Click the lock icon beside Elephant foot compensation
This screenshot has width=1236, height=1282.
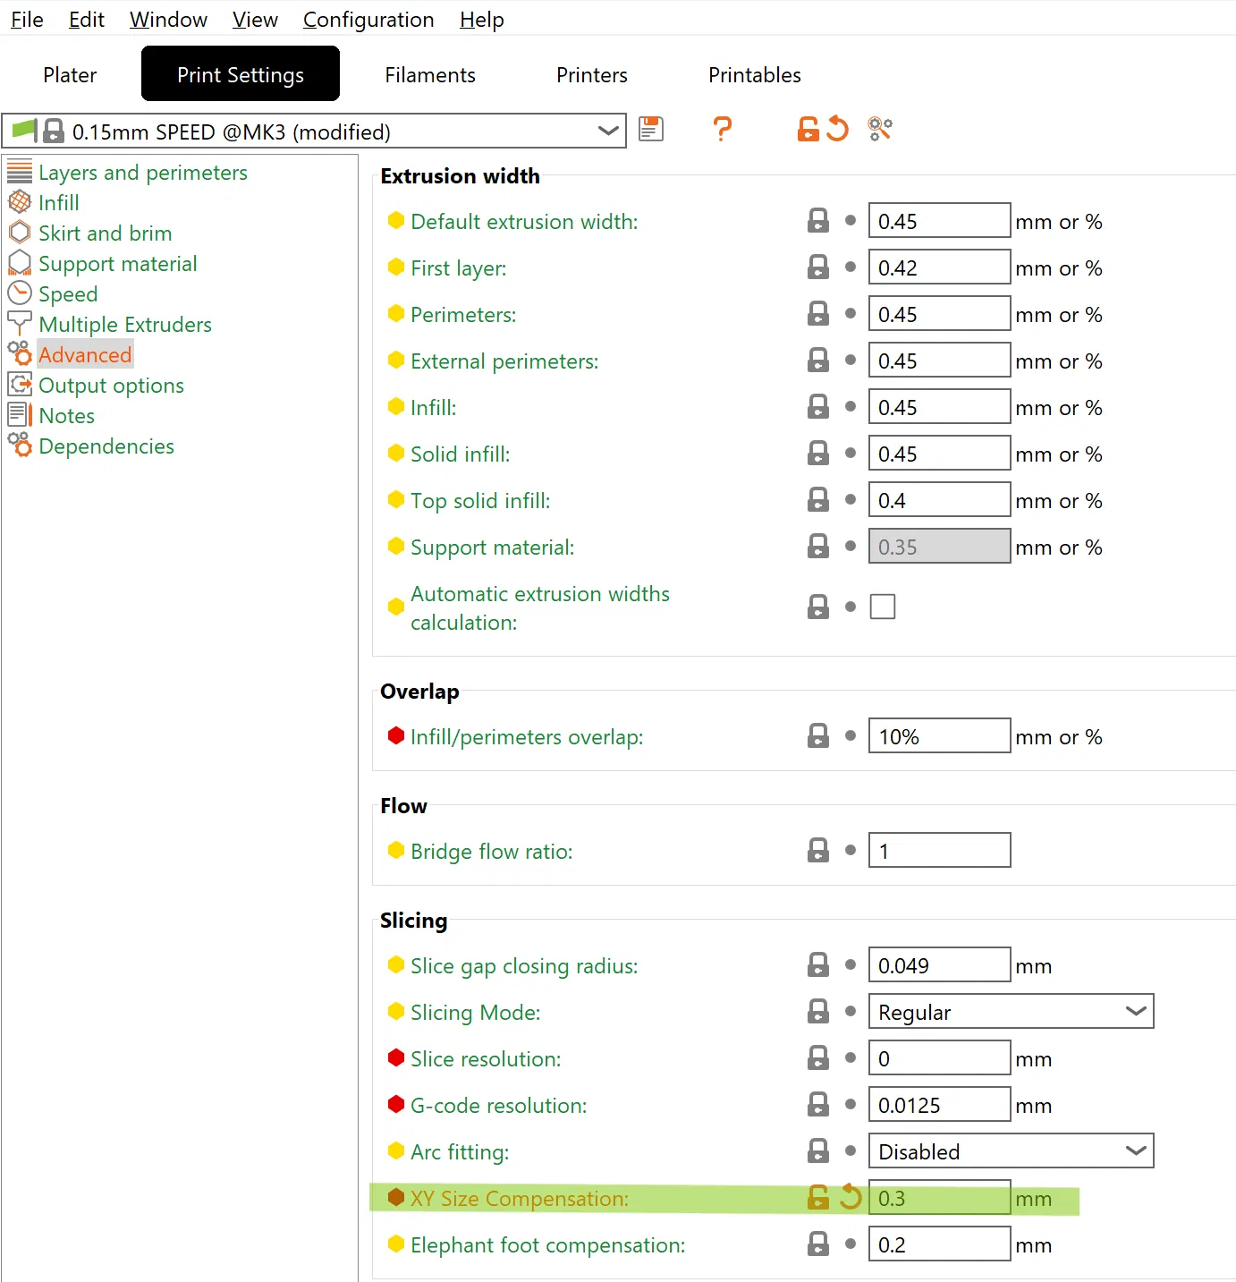[x=818, y=1244]
